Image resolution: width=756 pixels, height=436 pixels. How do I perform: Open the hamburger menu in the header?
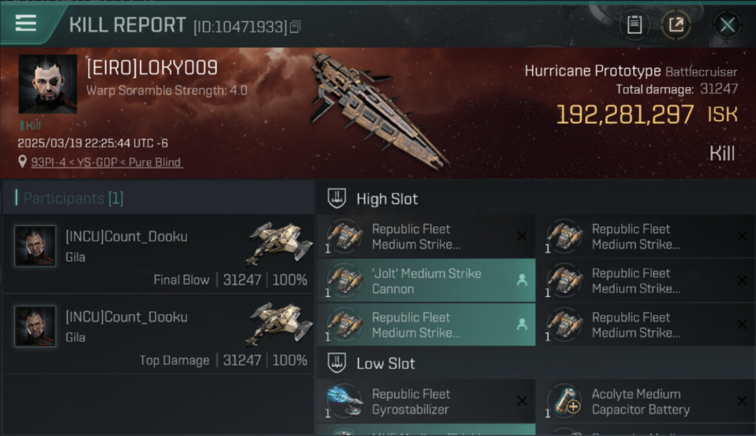26,23
